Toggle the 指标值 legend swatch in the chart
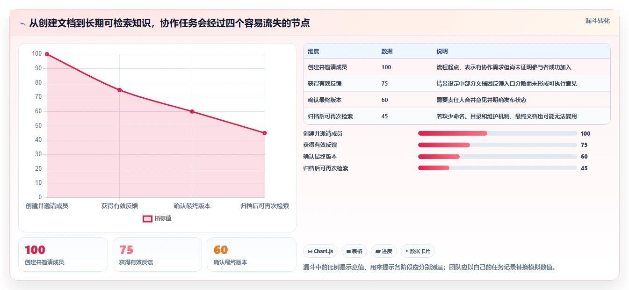629x290 pixels. point(147,218)
